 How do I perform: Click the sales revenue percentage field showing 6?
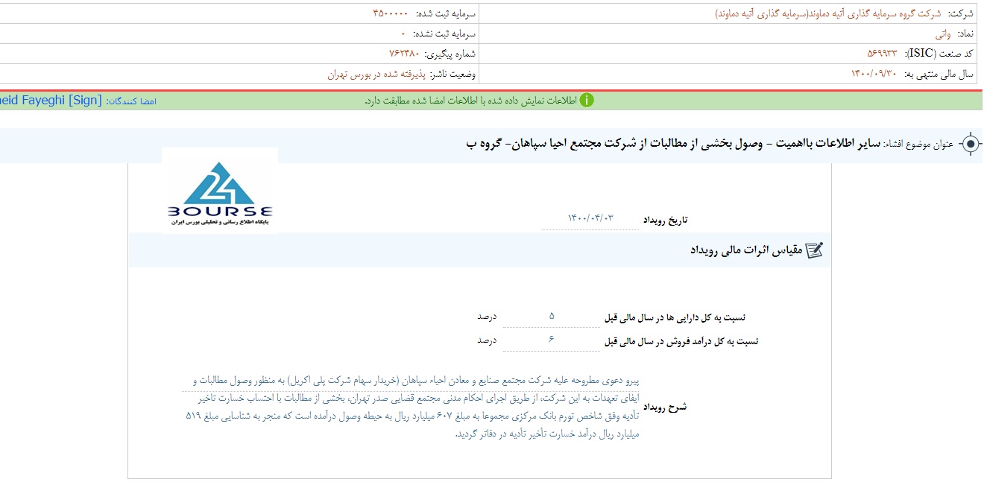[552, 340]
